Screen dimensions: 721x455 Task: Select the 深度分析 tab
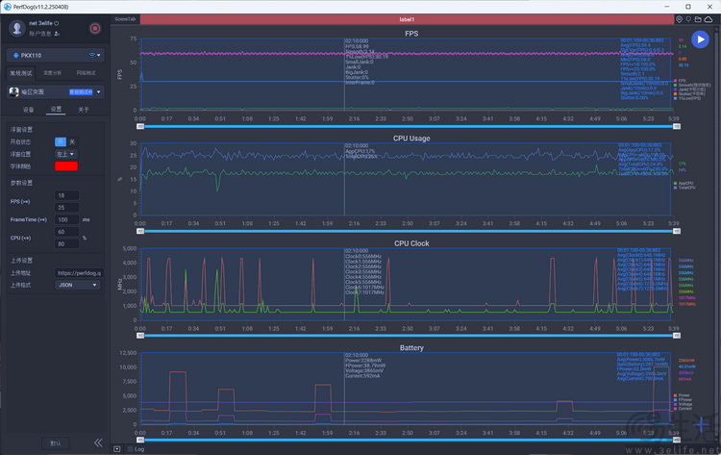click(53, 73)
